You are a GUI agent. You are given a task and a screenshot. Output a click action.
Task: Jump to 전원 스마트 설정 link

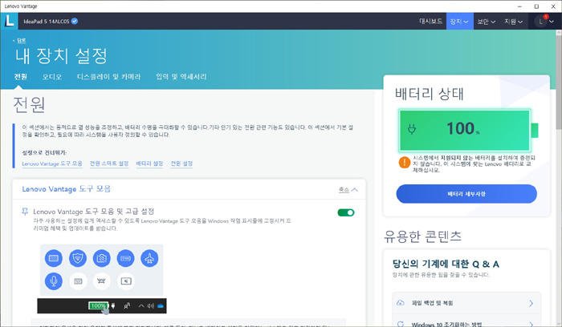point(109,163)
